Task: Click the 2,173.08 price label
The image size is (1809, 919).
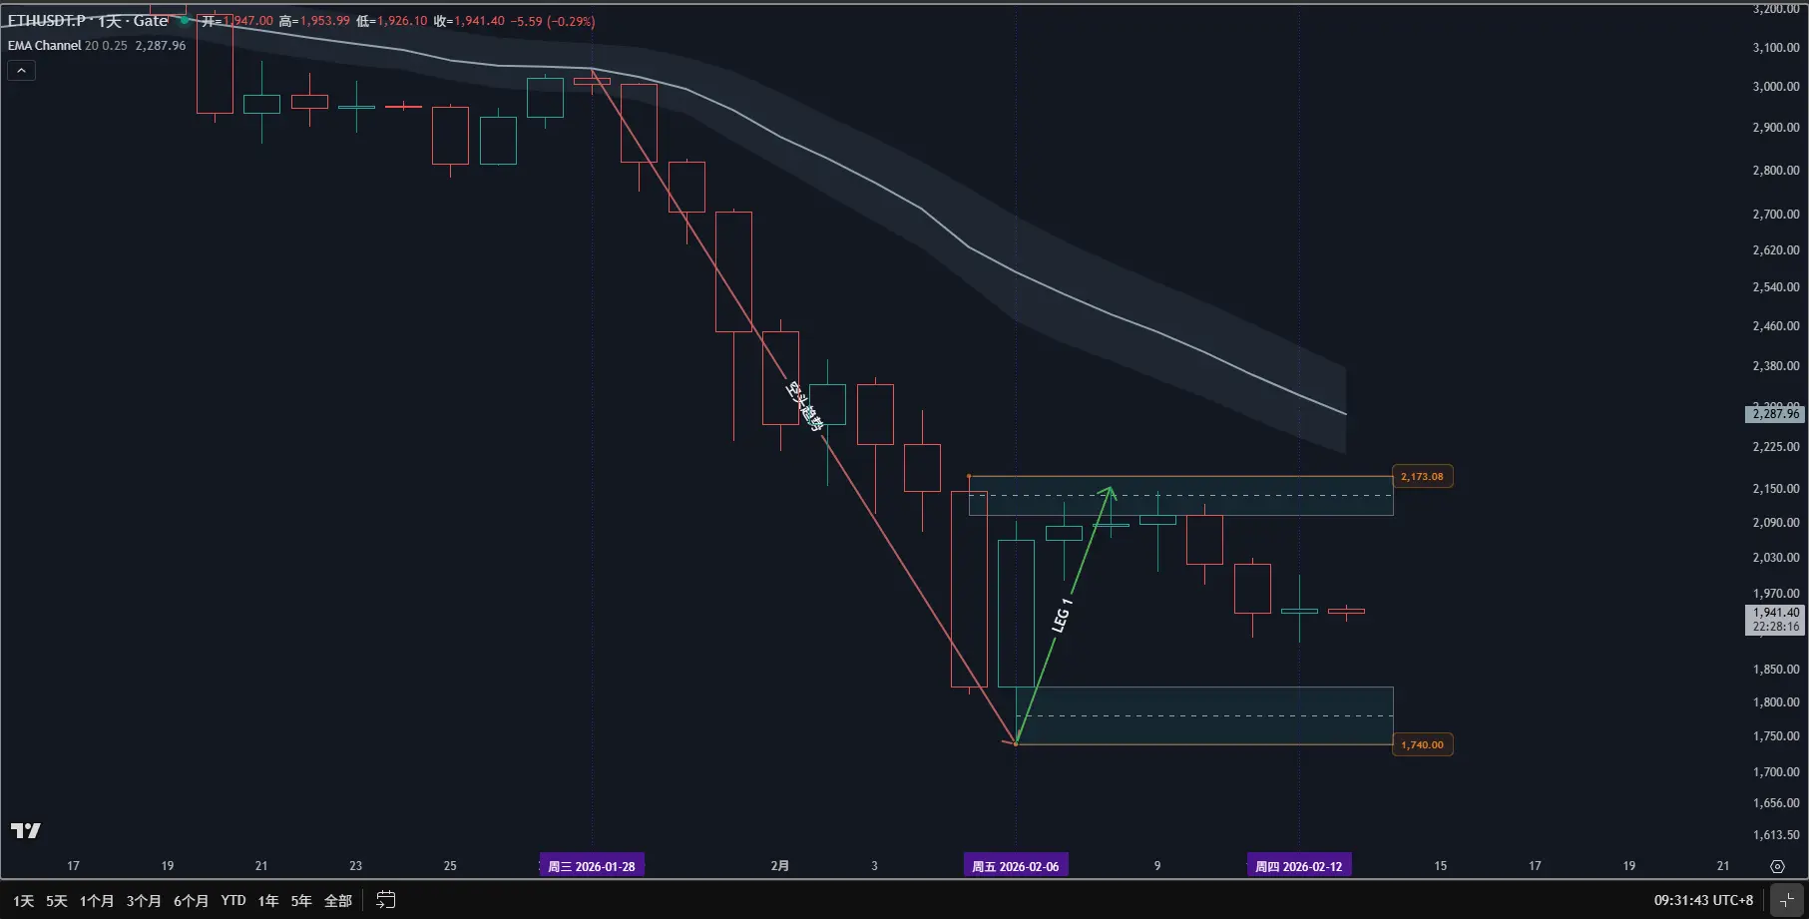Action: pyautogui.click(x=1422, y=477)
